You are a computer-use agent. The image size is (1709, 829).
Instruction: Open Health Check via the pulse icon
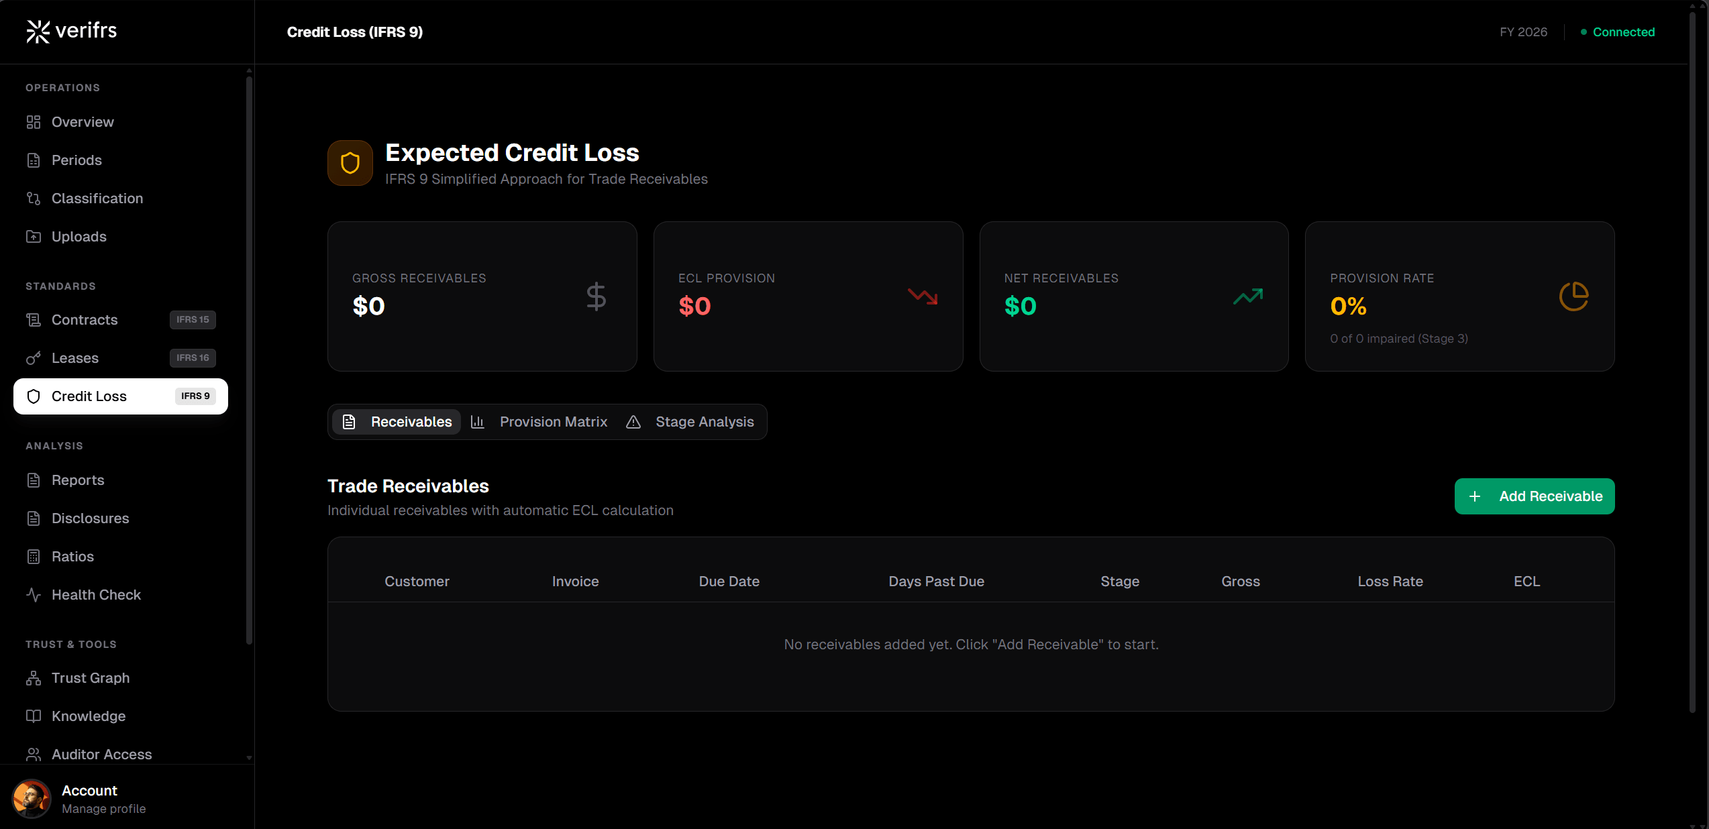pos(33,594)
